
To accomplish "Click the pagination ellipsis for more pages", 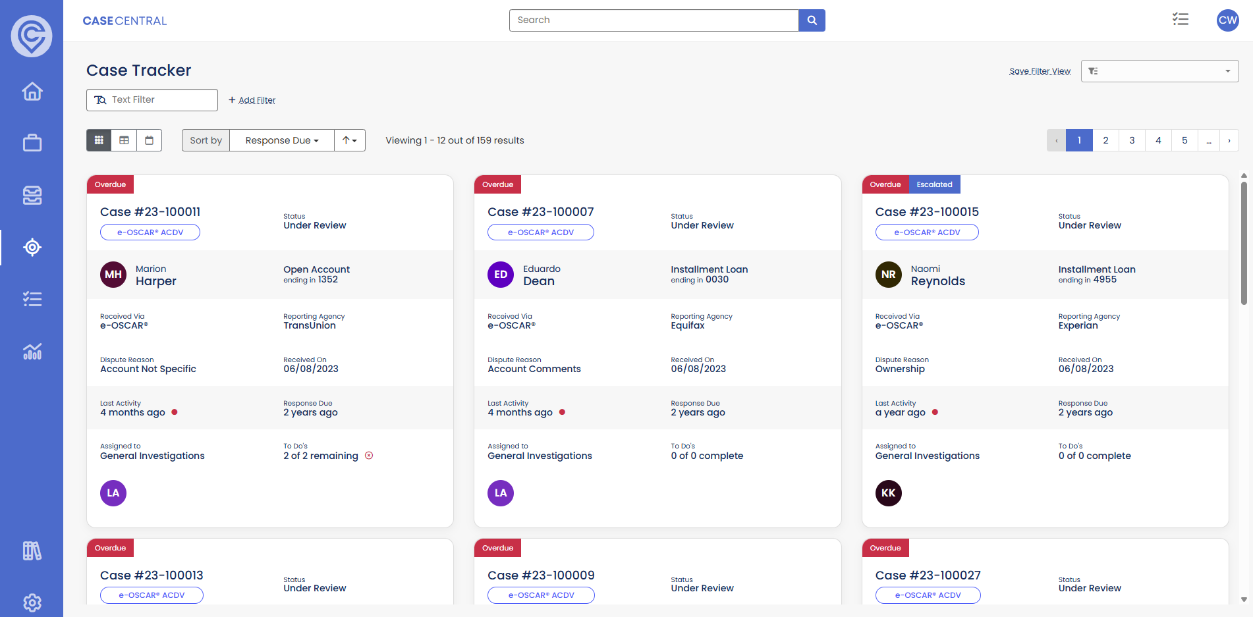I will click(x=1209, y=140).
